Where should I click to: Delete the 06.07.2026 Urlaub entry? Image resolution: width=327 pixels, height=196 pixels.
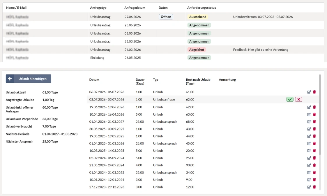[x=314, y=92]
